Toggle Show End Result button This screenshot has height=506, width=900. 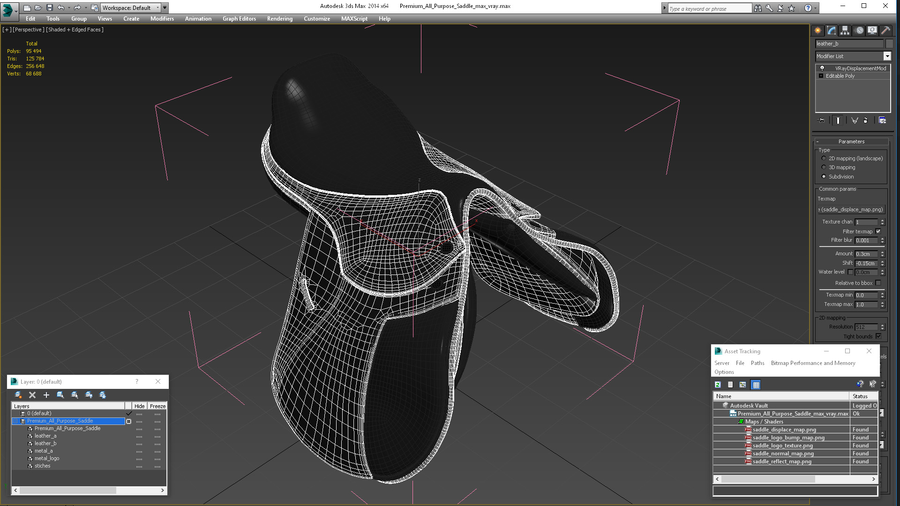pyautogui.click(x=838, y=120)
